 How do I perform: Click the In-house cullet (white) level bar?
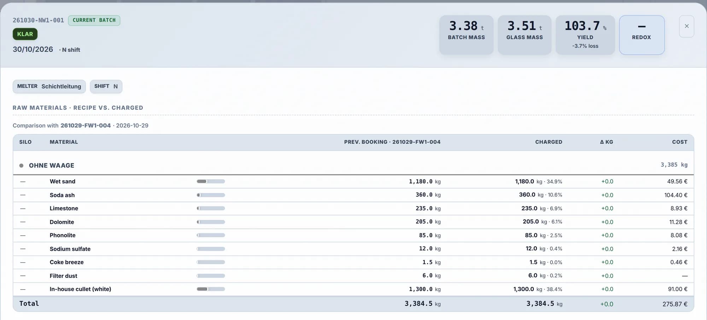coord(211,289)
